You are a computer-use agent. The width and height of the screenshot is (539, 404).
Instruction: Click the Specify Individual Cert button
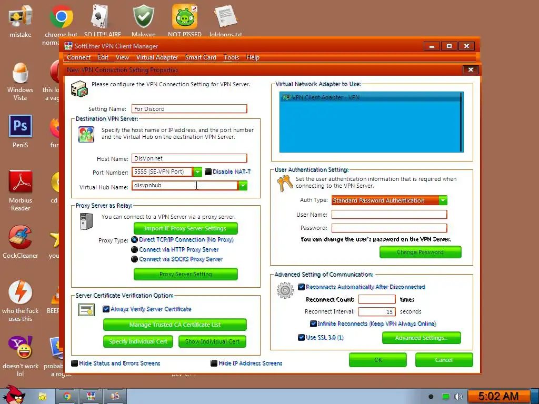138,341
